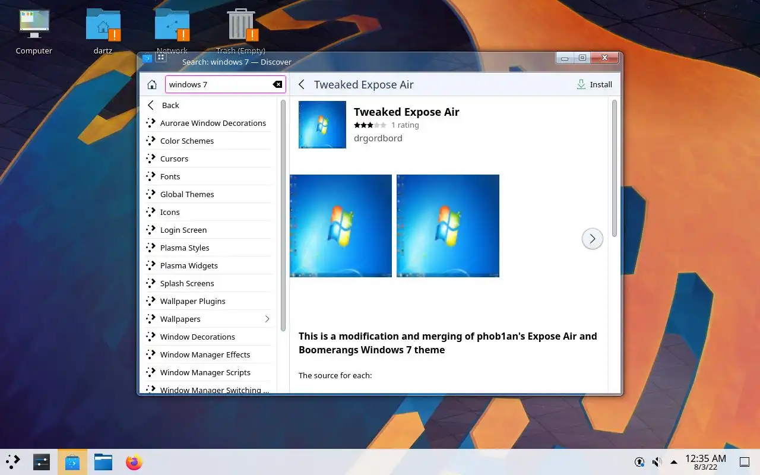Click the Fonts category icon

click(151, 176)
